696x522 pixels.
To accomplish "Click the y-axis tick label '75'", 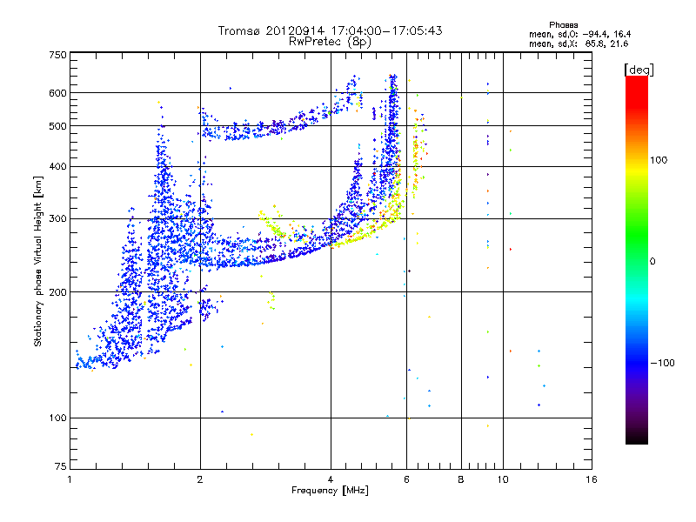I will tap(61, 466).
